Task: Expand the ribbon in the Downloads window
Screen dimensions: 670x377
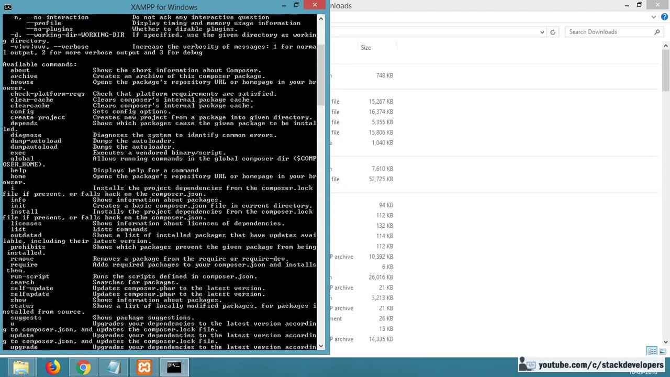Action: coord(654,17)
